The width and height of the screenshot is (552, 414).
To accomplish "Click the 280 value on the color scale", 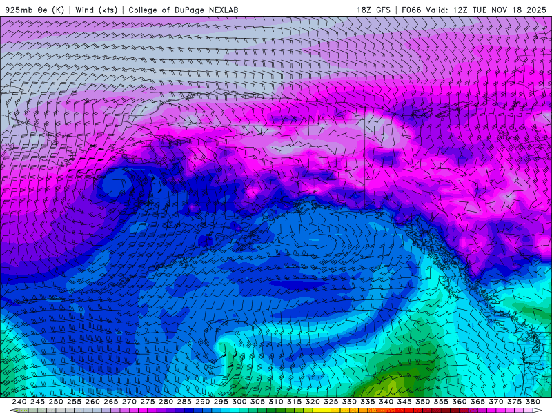I will pos(166,402).
